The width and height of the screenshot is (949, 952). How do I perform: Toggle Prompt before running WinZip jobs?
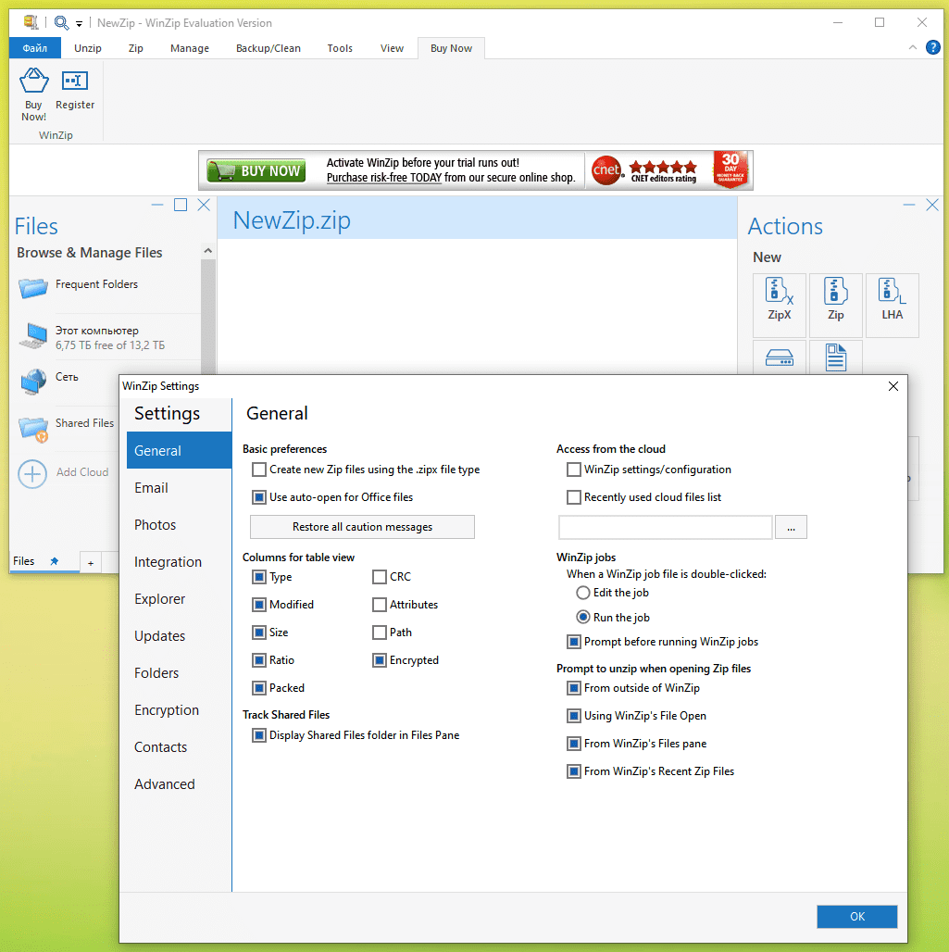574,642
